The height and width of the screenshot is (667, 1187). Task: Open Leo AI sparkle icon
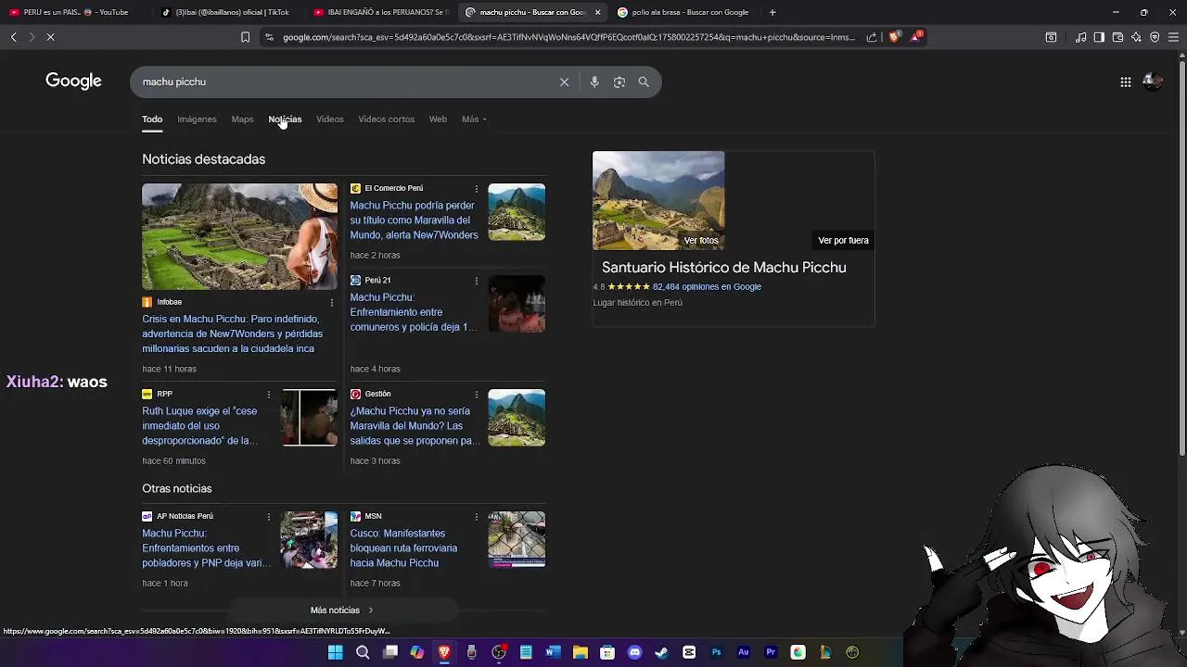1136,37
